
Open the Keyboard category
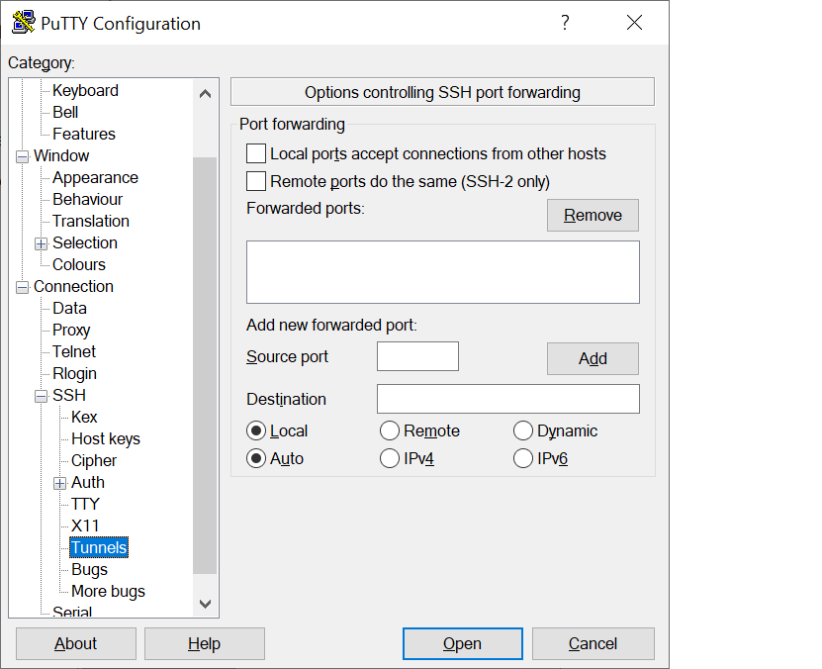pyautogui.click(x=85, y=90)
